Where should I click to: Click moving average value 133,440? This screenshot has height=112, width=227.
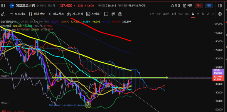click(x=55, y=22)
